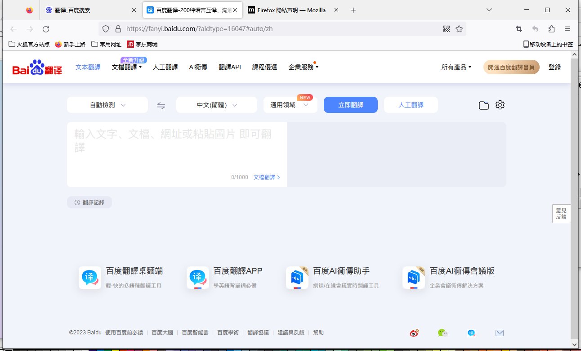Click the Firefox screenshot crop icon
581x351 pixels.
coord(519,29)
